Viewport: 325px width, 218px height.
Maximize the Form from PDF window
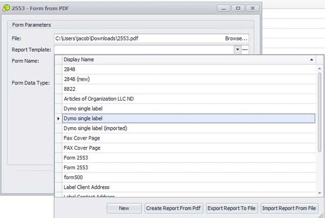(x=238, y=8)
